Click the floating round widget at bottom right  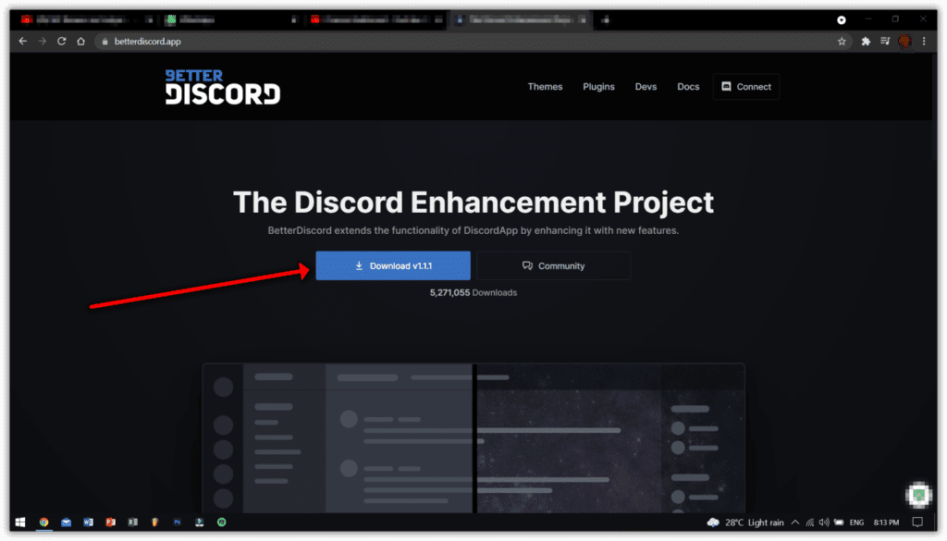point(918,495)
